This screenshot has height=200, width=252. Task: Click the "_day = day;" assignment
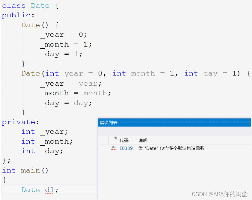[66, 103]
